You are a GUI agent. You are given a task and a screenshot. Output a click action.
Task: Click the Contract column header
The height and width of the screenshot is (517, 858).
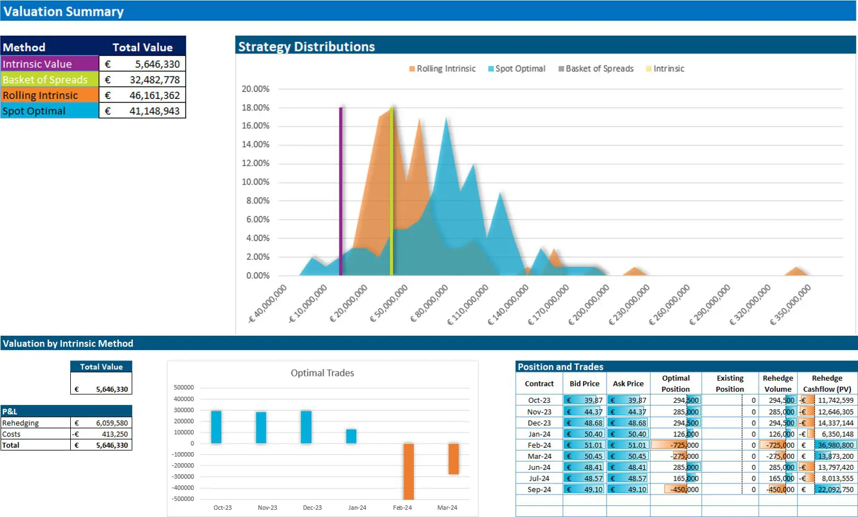(x=539, y=383)
